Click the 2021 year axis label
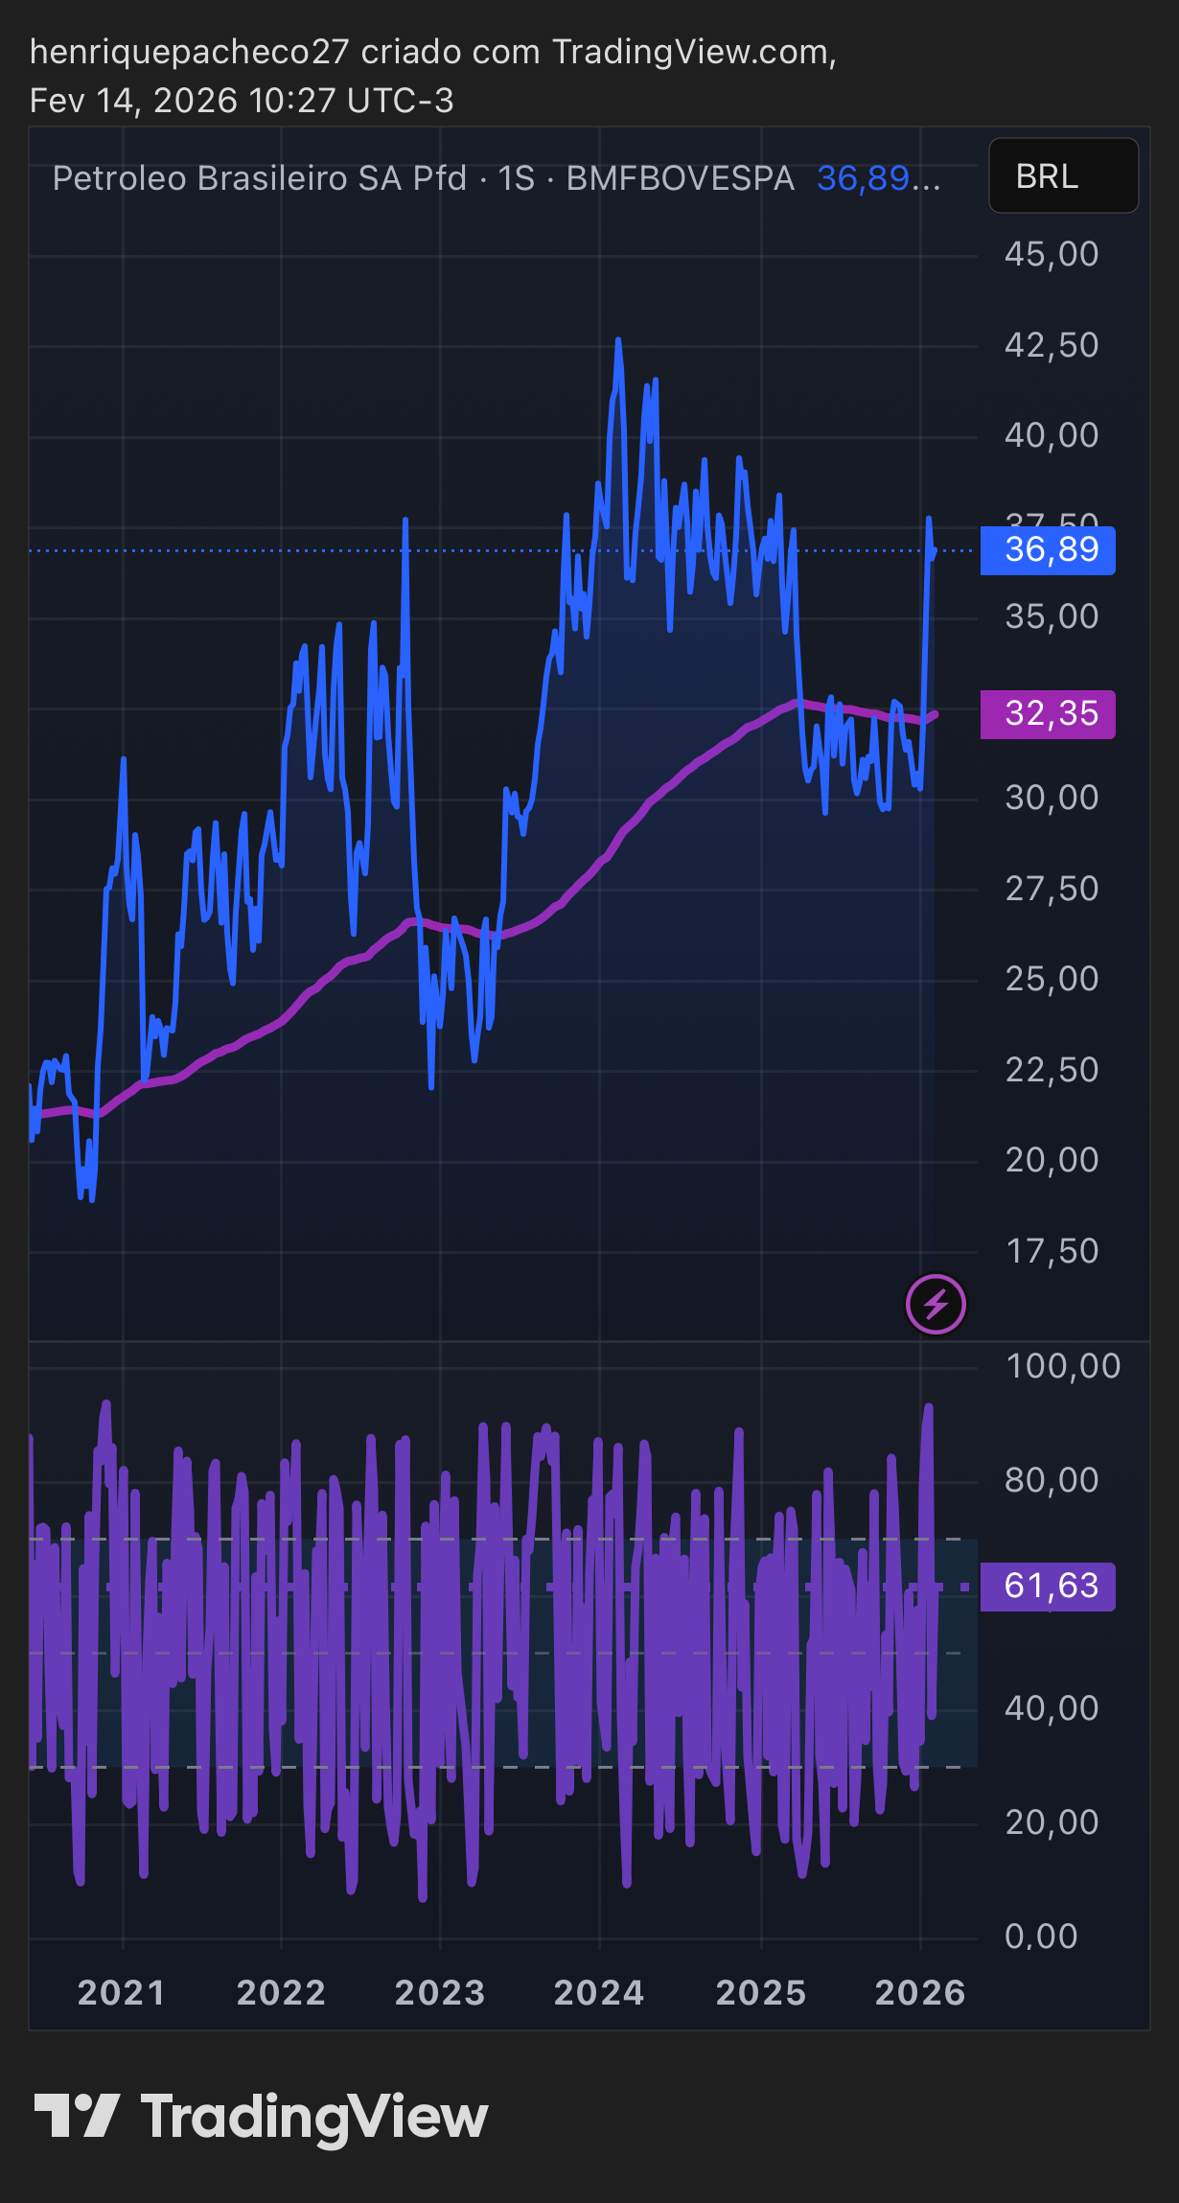Image resolution: width=1179 pixels, height=2203 pixels. pos(122,1993)
